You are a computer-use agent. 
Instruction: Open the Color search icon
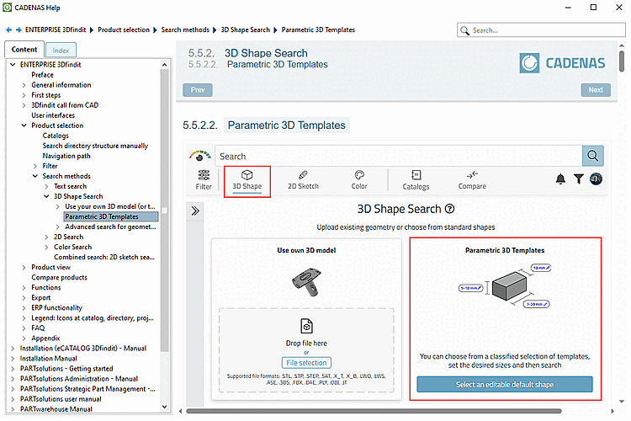point(359,179)
